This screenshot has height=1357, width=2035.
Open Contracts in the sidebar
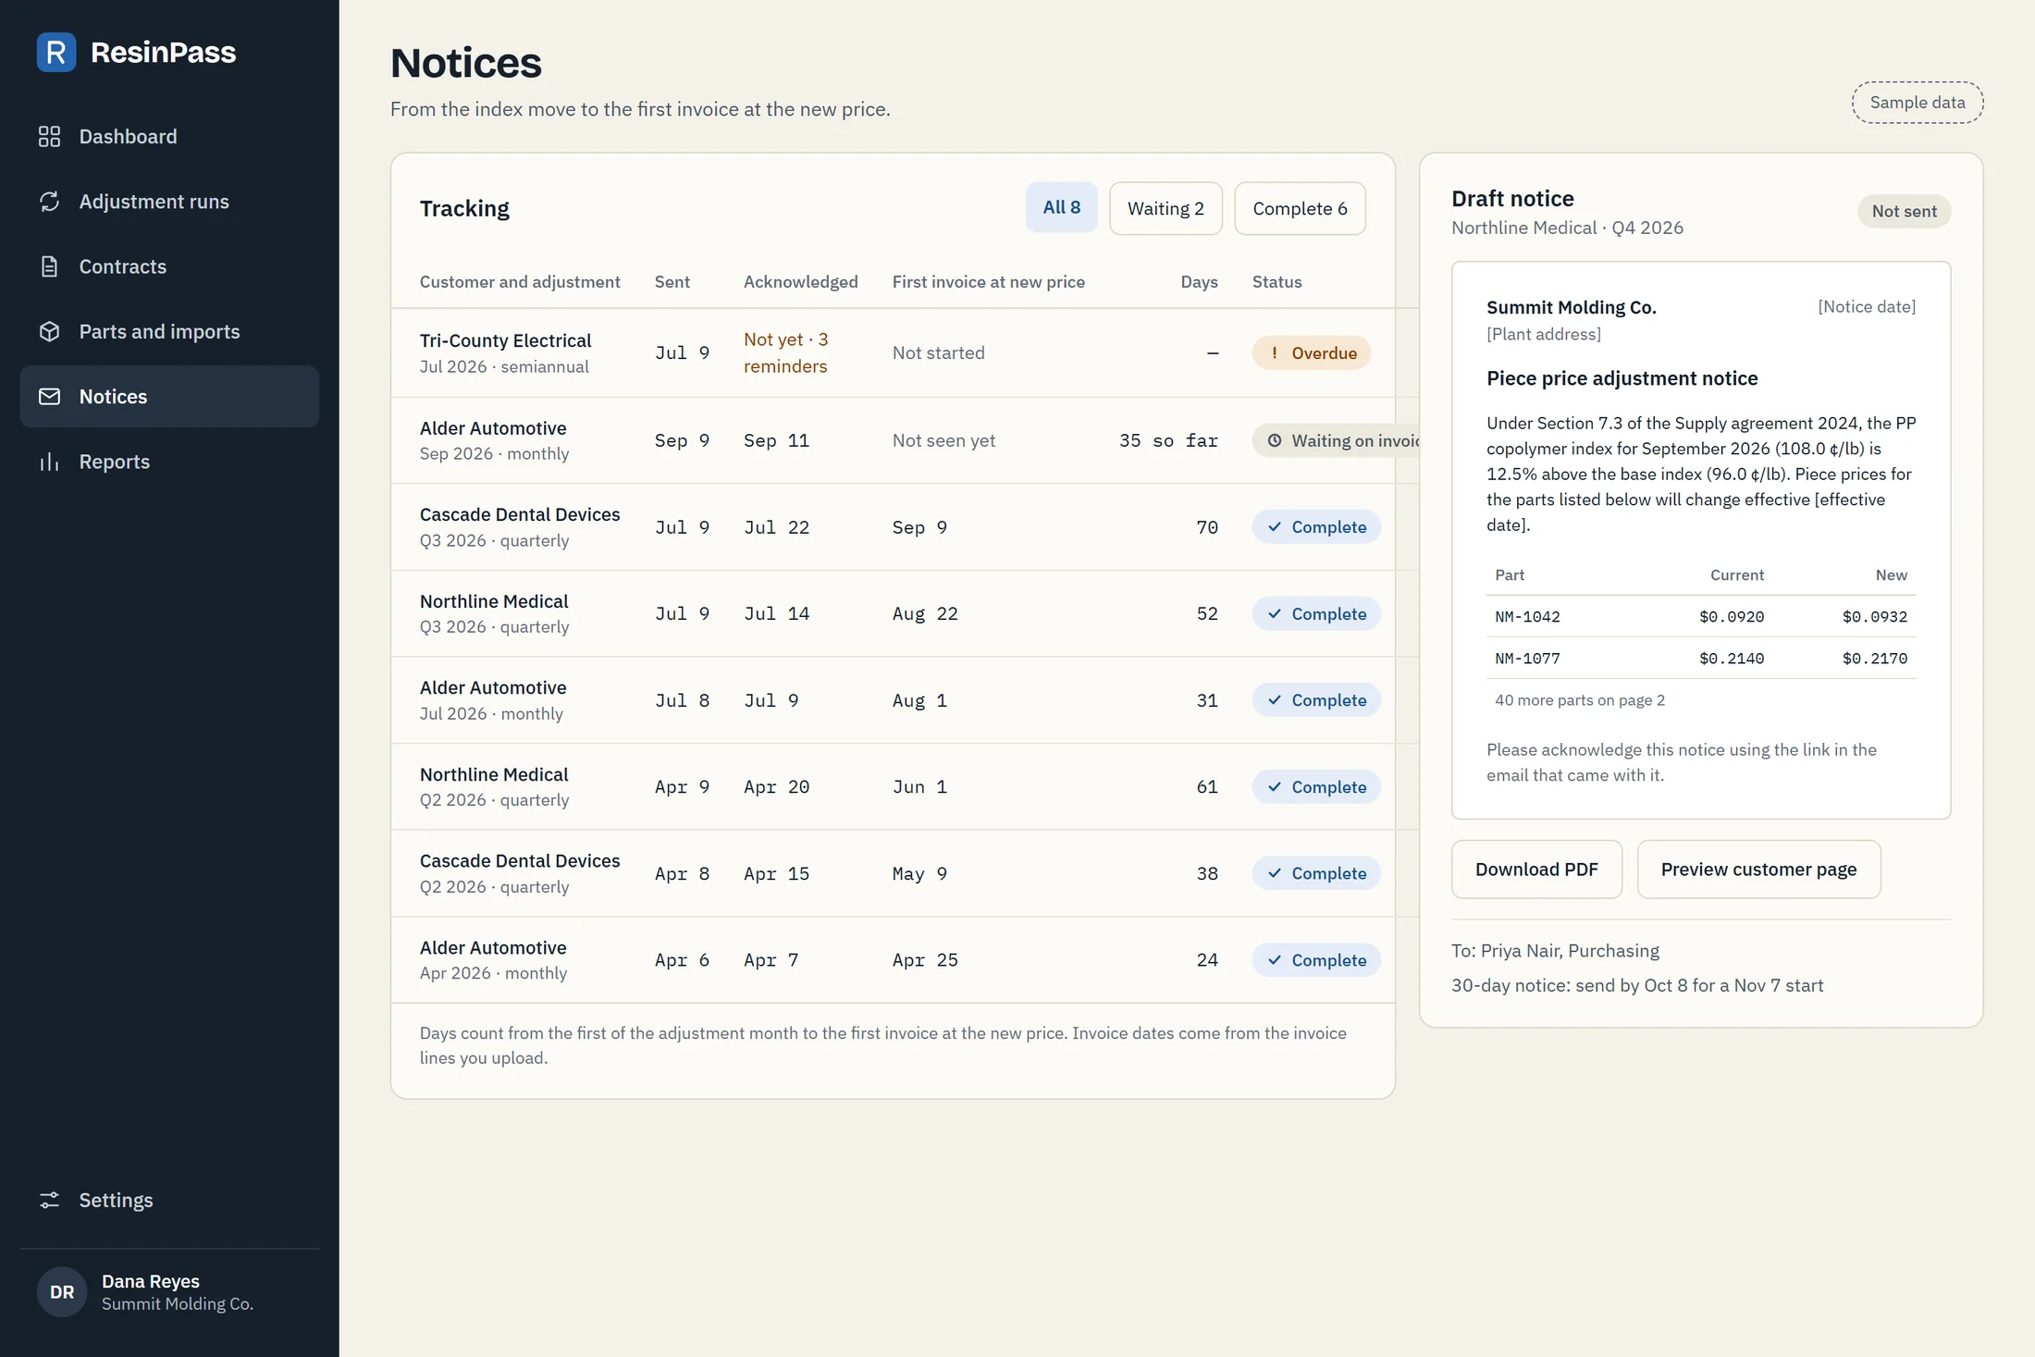pos(169,266)
